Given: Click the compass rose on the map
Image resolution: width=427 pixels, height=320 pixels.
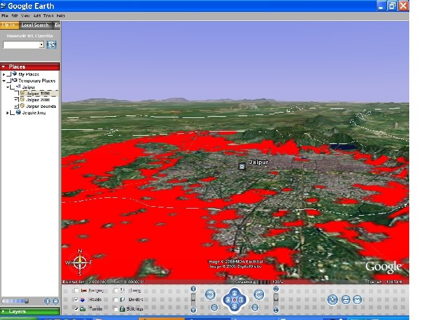Looking at the screenshot, I should tap(80, 263).
